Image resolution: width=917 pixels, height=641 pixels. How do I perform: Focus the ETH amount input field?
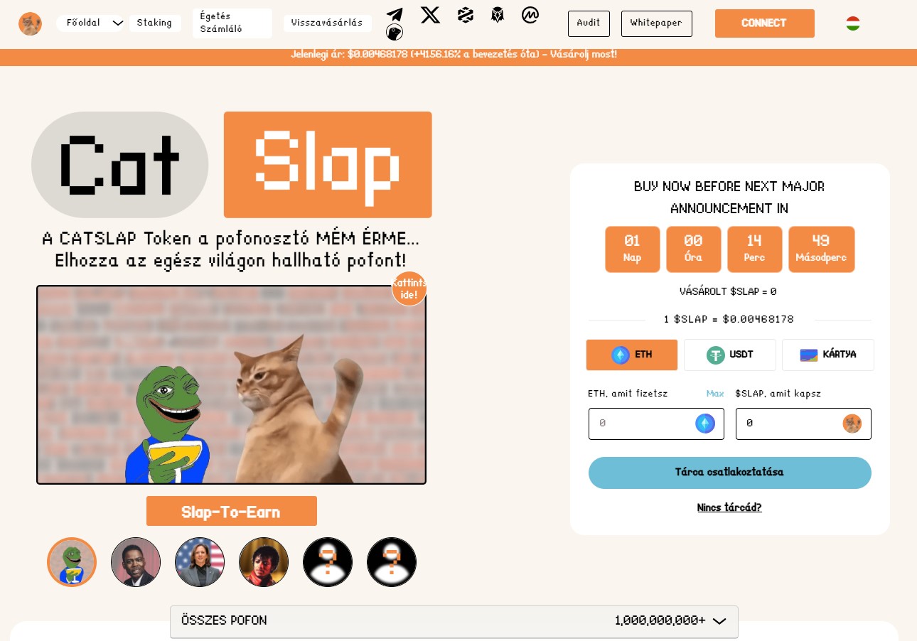(x=656, y=424)
